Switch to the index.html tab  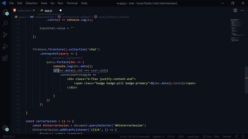pyautogui.click(x=24, y=10)
